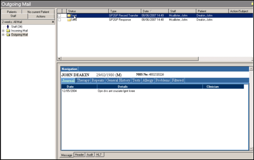Switch to the Therapy tab

click(x=83, y=80)
